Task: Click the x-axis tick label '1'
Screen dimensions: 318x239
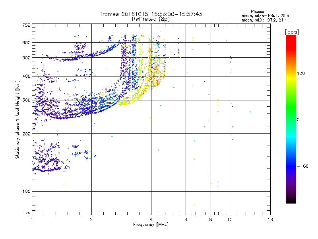Action: [32, 219]
